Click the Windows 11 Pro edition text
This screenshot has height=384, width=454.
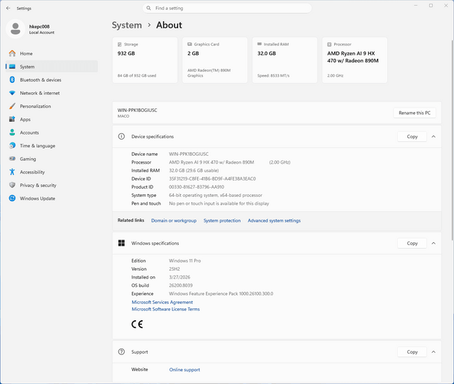point(184,261)
